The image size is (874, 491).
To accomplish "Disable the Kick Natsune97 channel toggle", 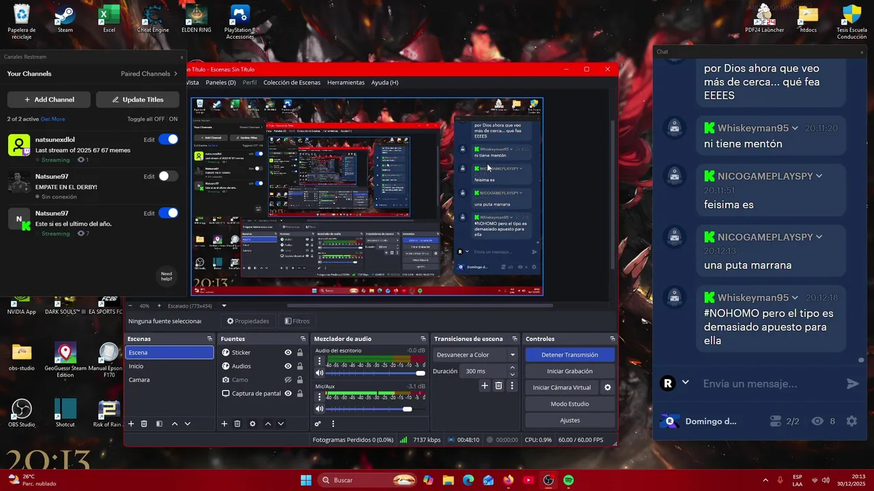I will tap(168, 213).
